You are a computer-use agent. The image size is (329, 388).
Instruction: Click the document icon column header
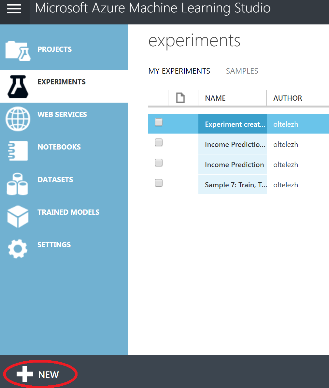(180, 98)
